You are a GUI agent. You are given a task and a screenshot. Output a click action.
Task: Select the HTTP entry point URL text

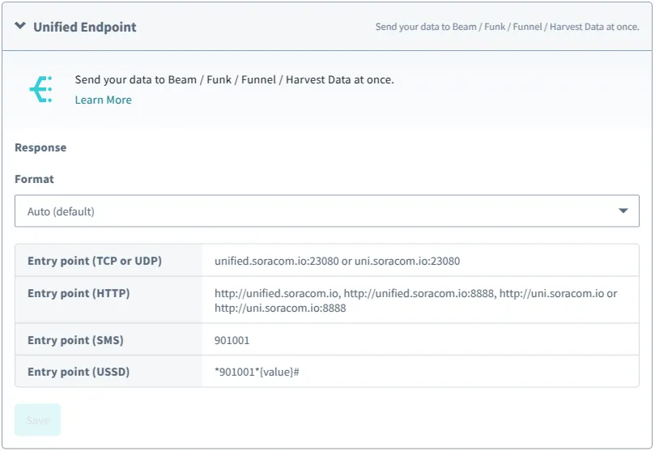point(415,300)
